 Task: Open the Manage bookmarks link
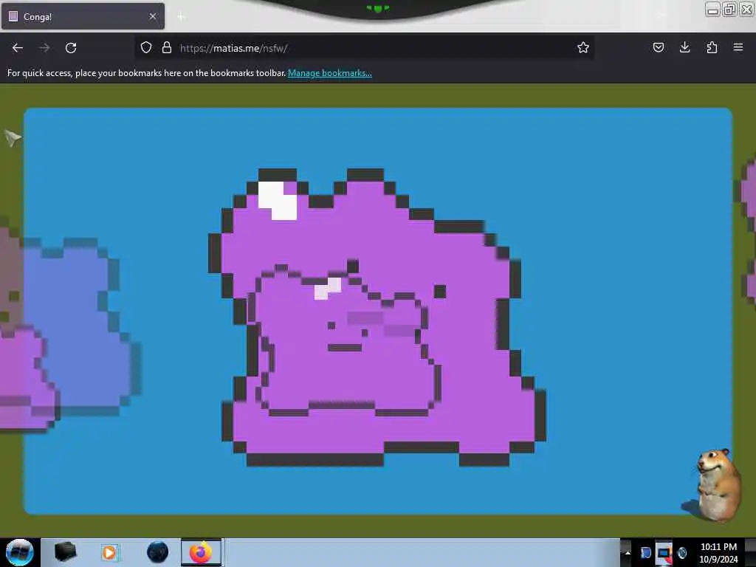[330, 73]
